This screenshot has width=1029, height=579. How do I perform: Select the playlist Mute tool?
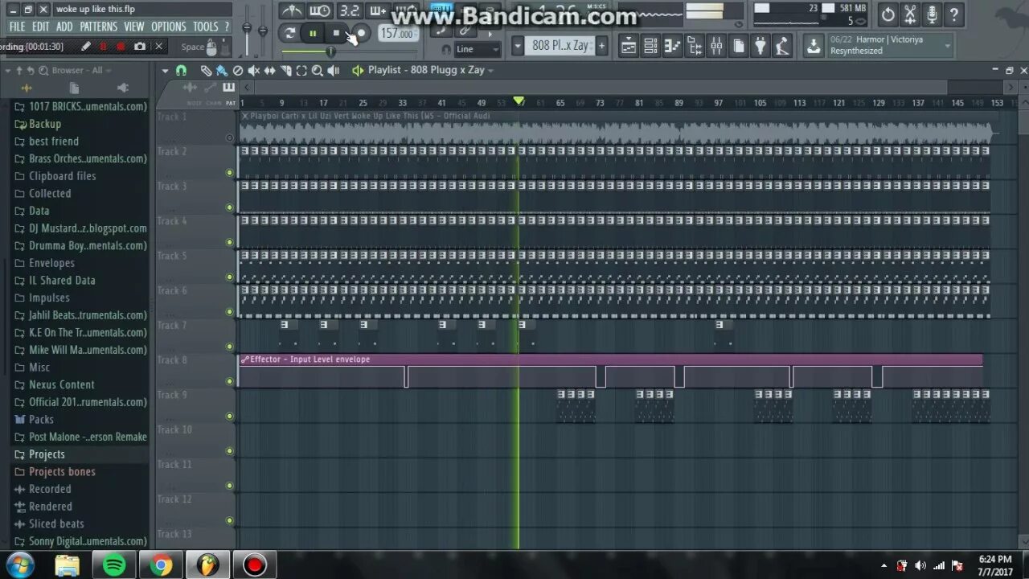point(254,71)
